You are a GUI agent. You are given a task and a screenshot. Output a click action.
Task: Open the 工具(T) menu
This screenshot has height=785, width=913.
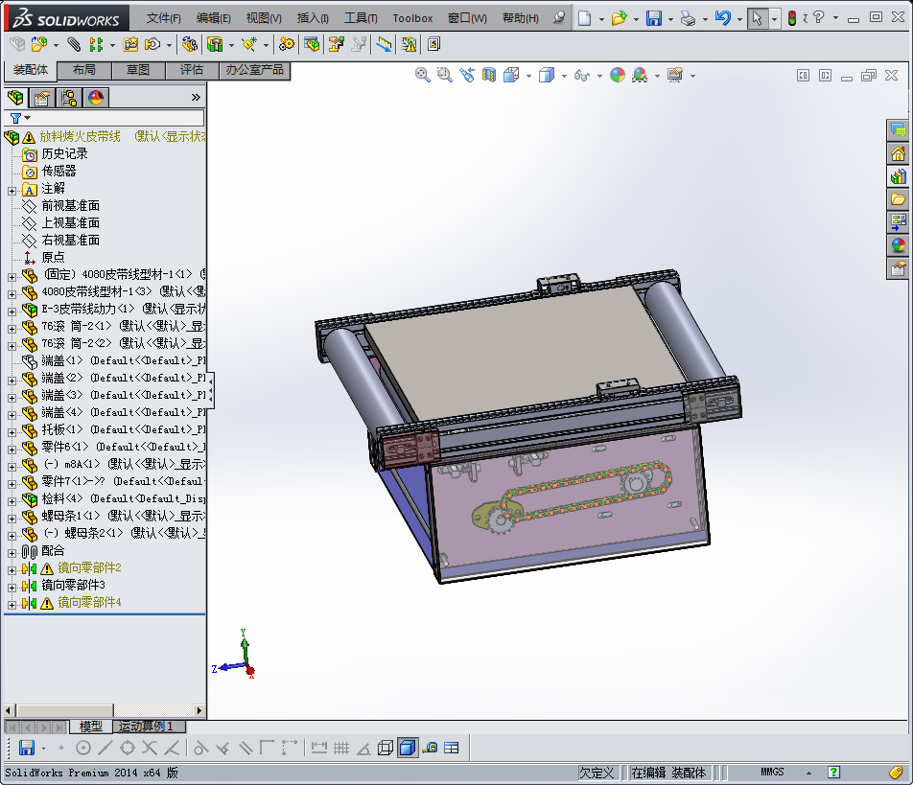click(361, 18)
